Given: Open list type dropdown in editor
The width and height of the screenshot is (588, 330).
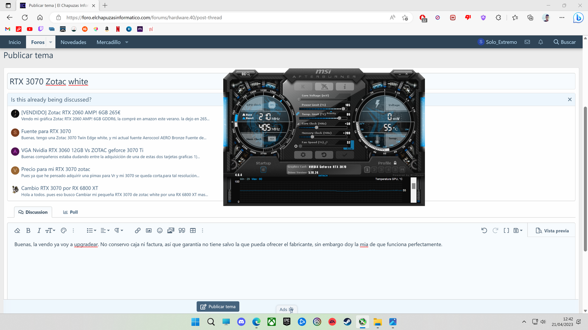Looking at the screenshot, I should (x=91, y=231).
